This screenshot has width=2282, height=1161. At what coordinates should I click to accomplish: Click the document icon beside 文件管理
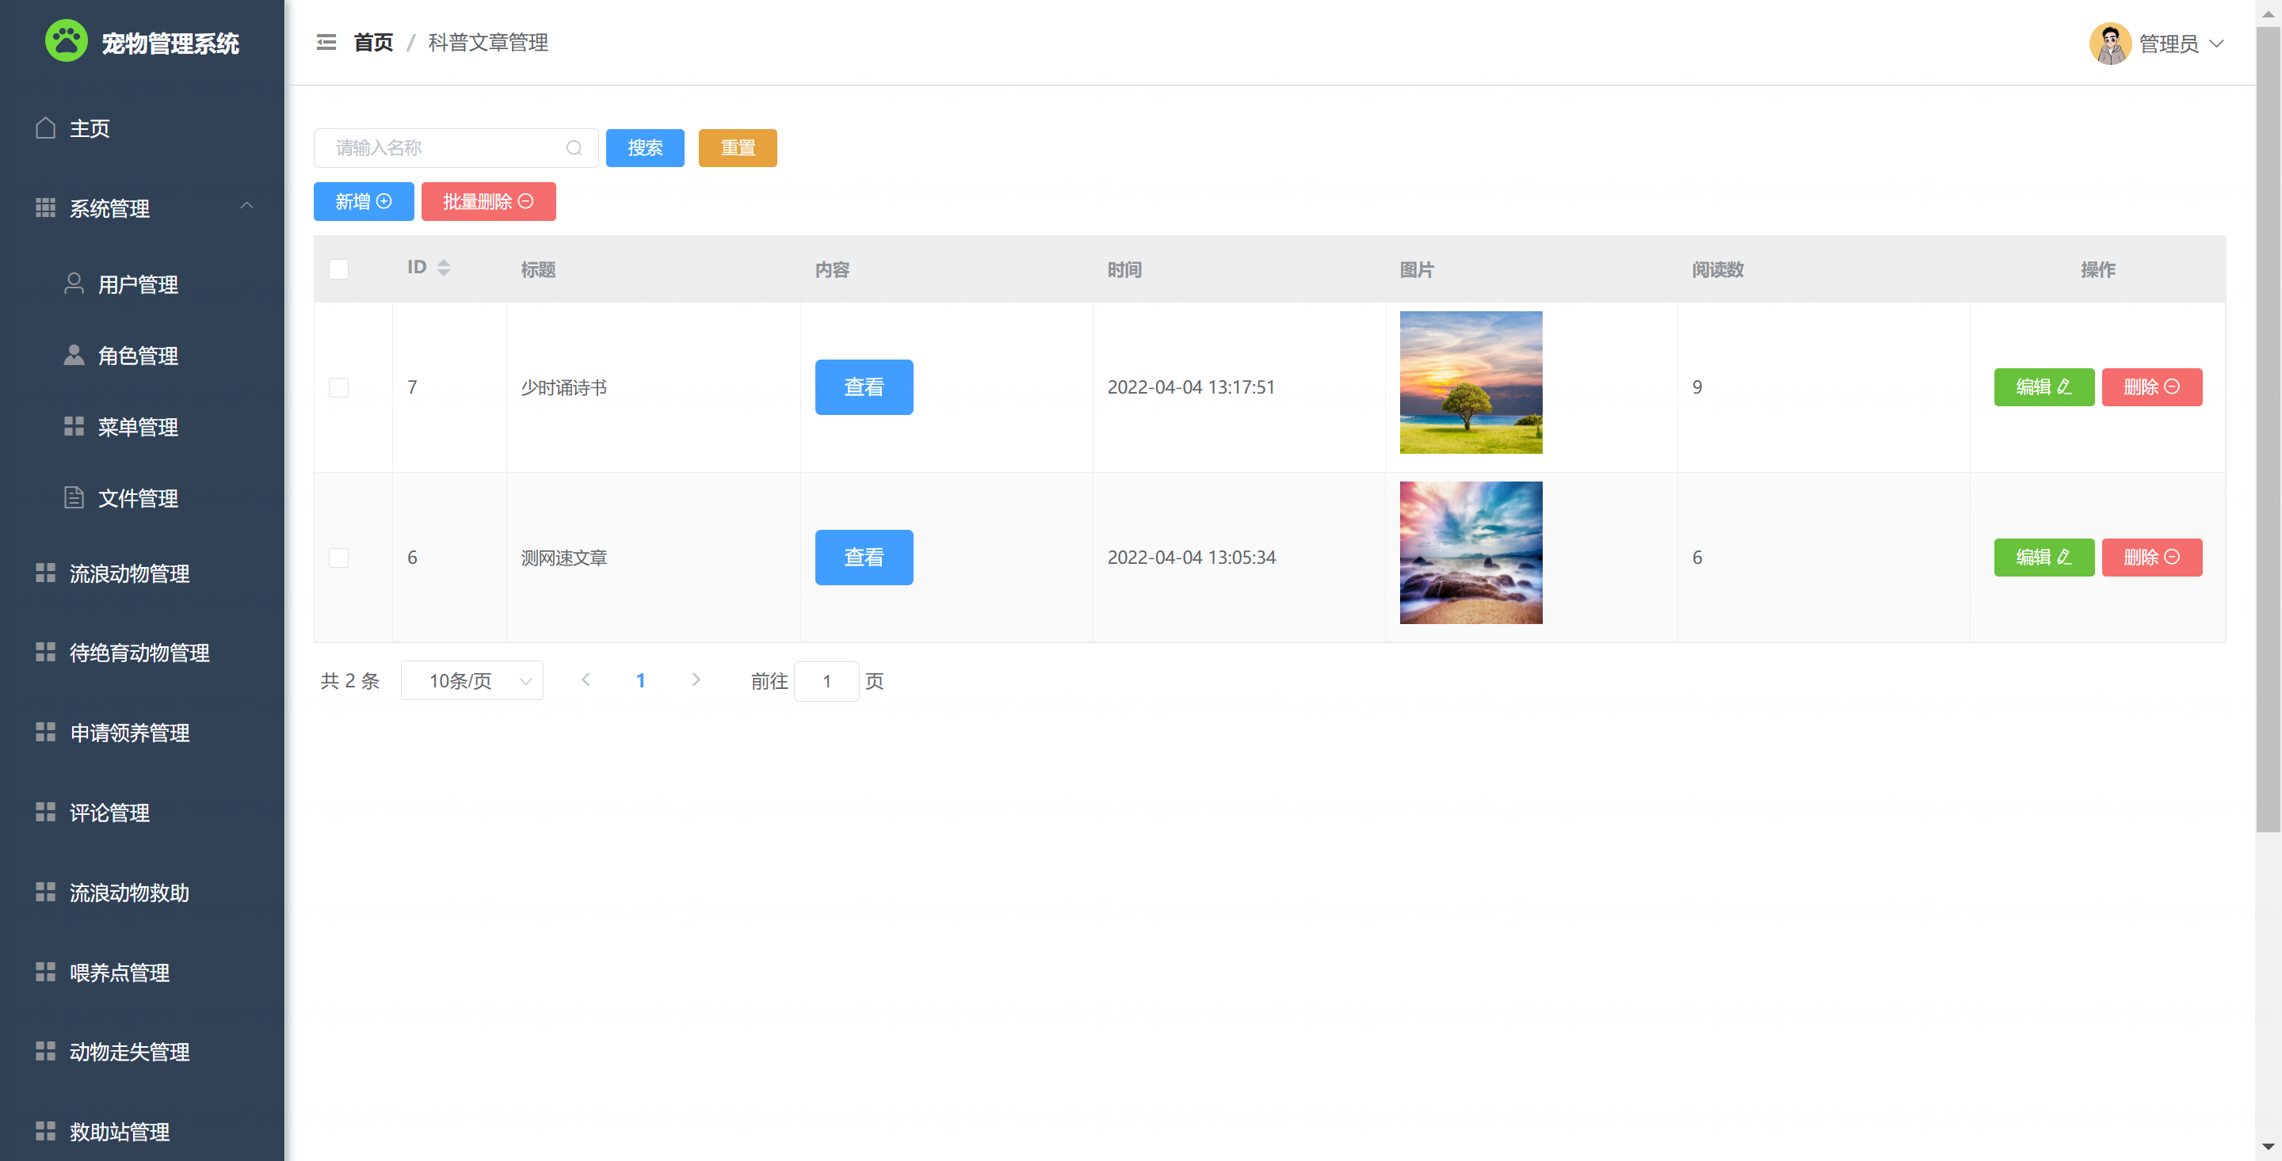pos(74,497)
